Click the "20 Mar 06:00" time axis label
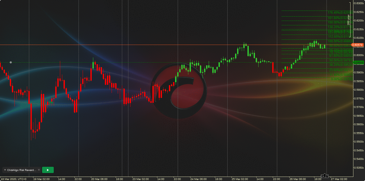 point(99,179)
